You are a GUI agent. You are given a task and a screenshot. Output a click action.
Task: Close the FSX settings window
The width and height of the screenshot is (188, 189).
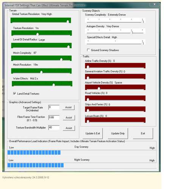pyautogui.click(x=154, y=5)
